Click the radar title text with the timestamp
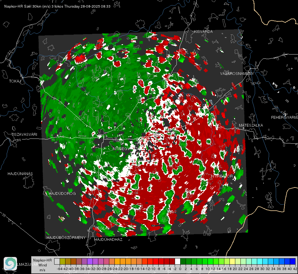Screen dimensions: 298x274 [57, 6]
